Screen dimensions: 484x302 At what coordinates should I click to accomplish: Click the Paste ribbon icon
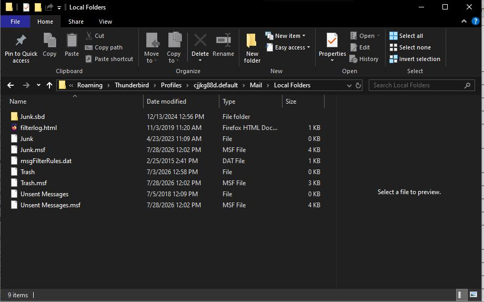pos(72,41)
